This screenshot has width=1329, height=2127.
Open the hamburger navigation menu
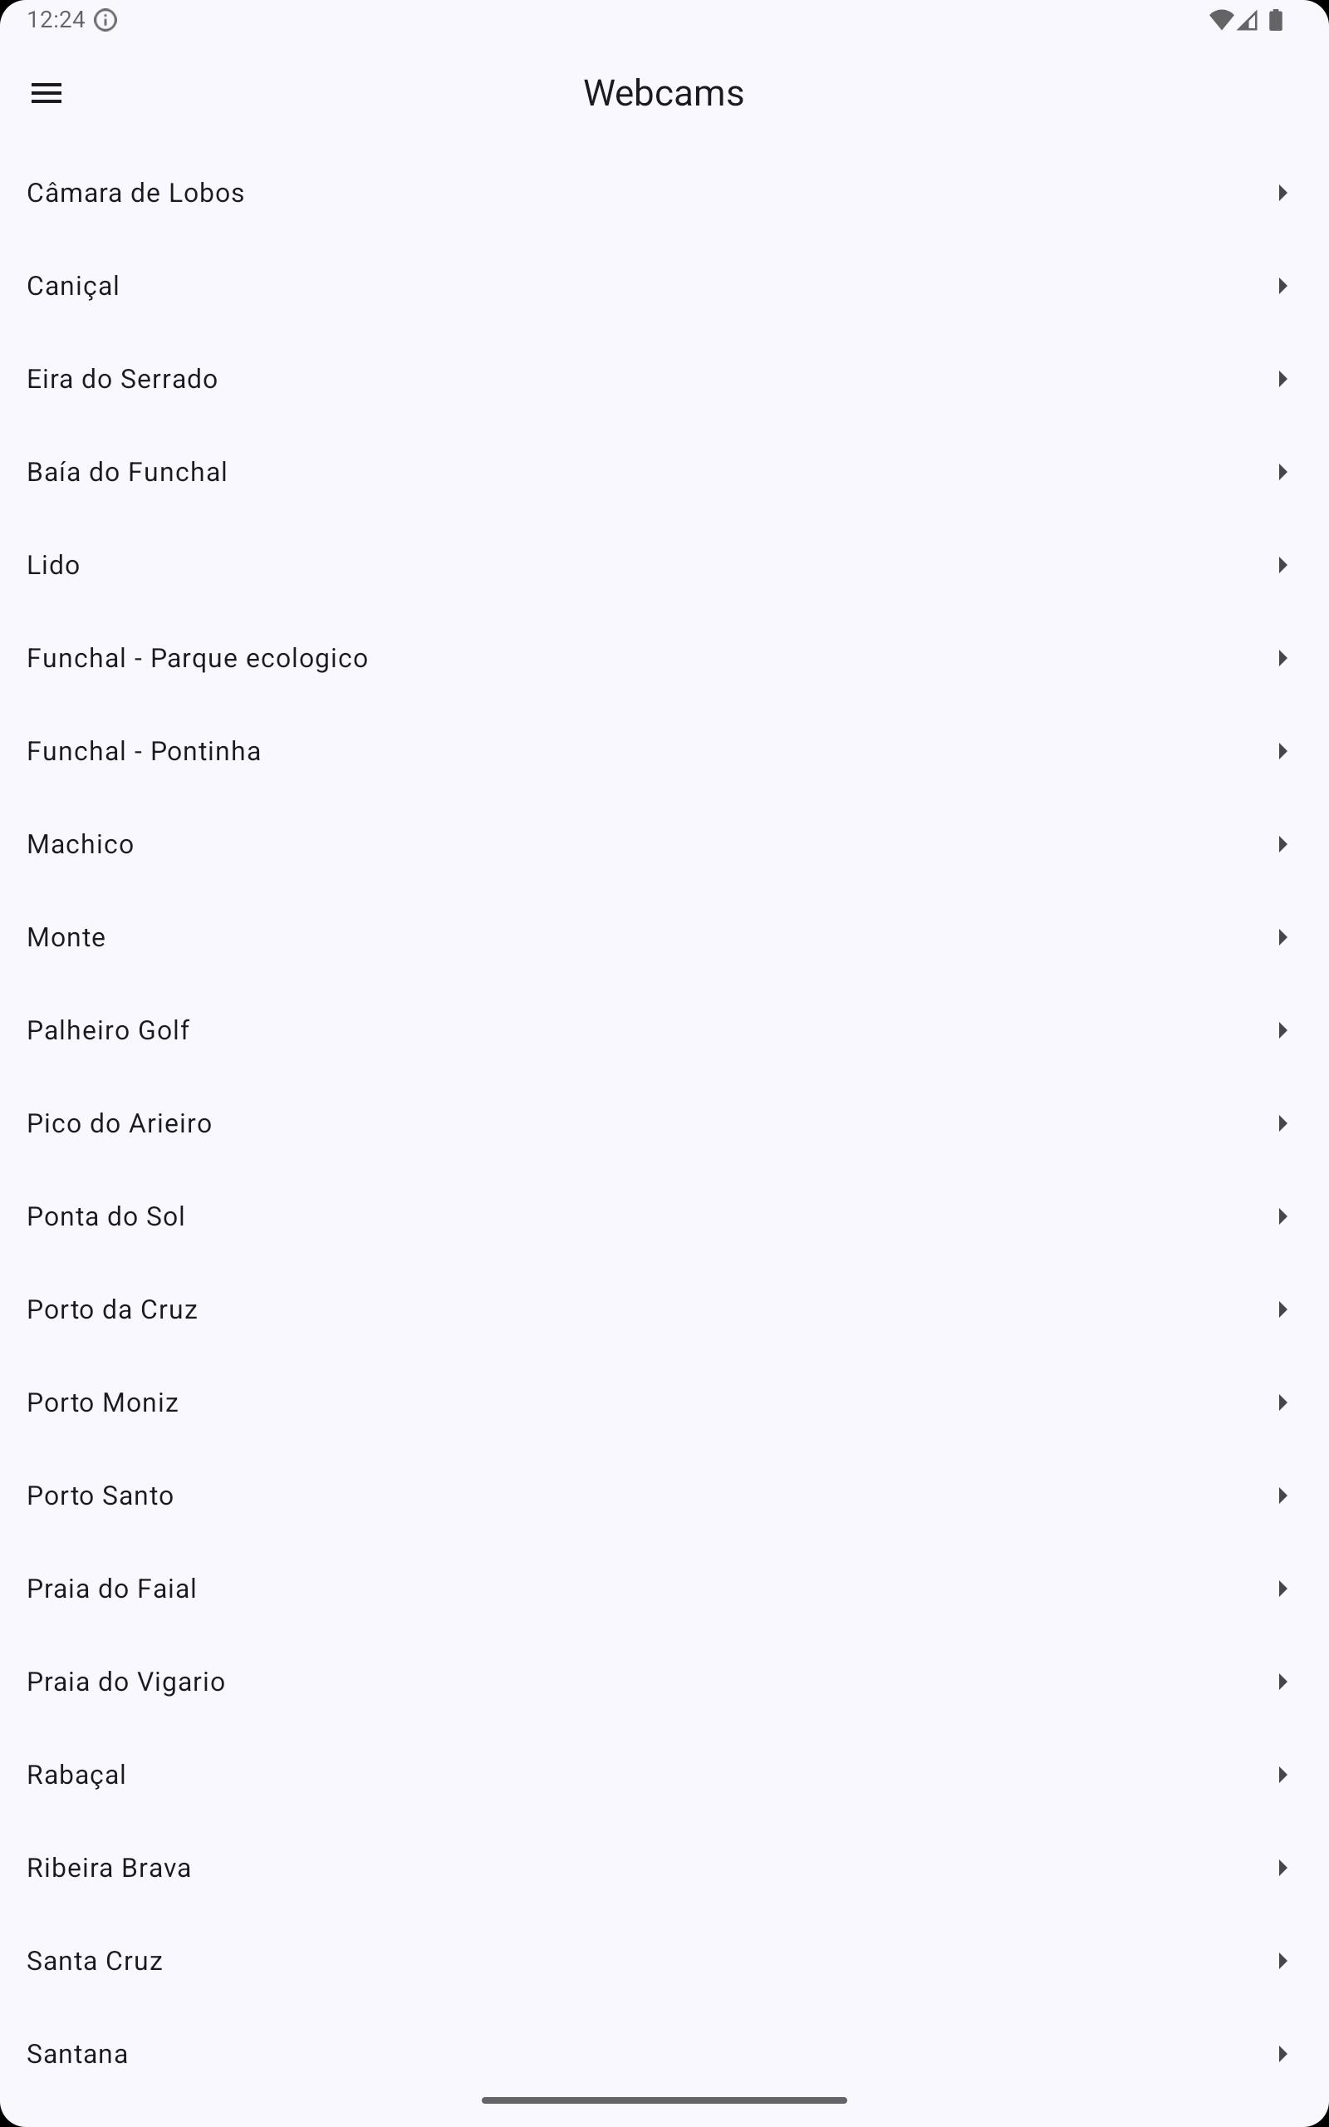47,93
